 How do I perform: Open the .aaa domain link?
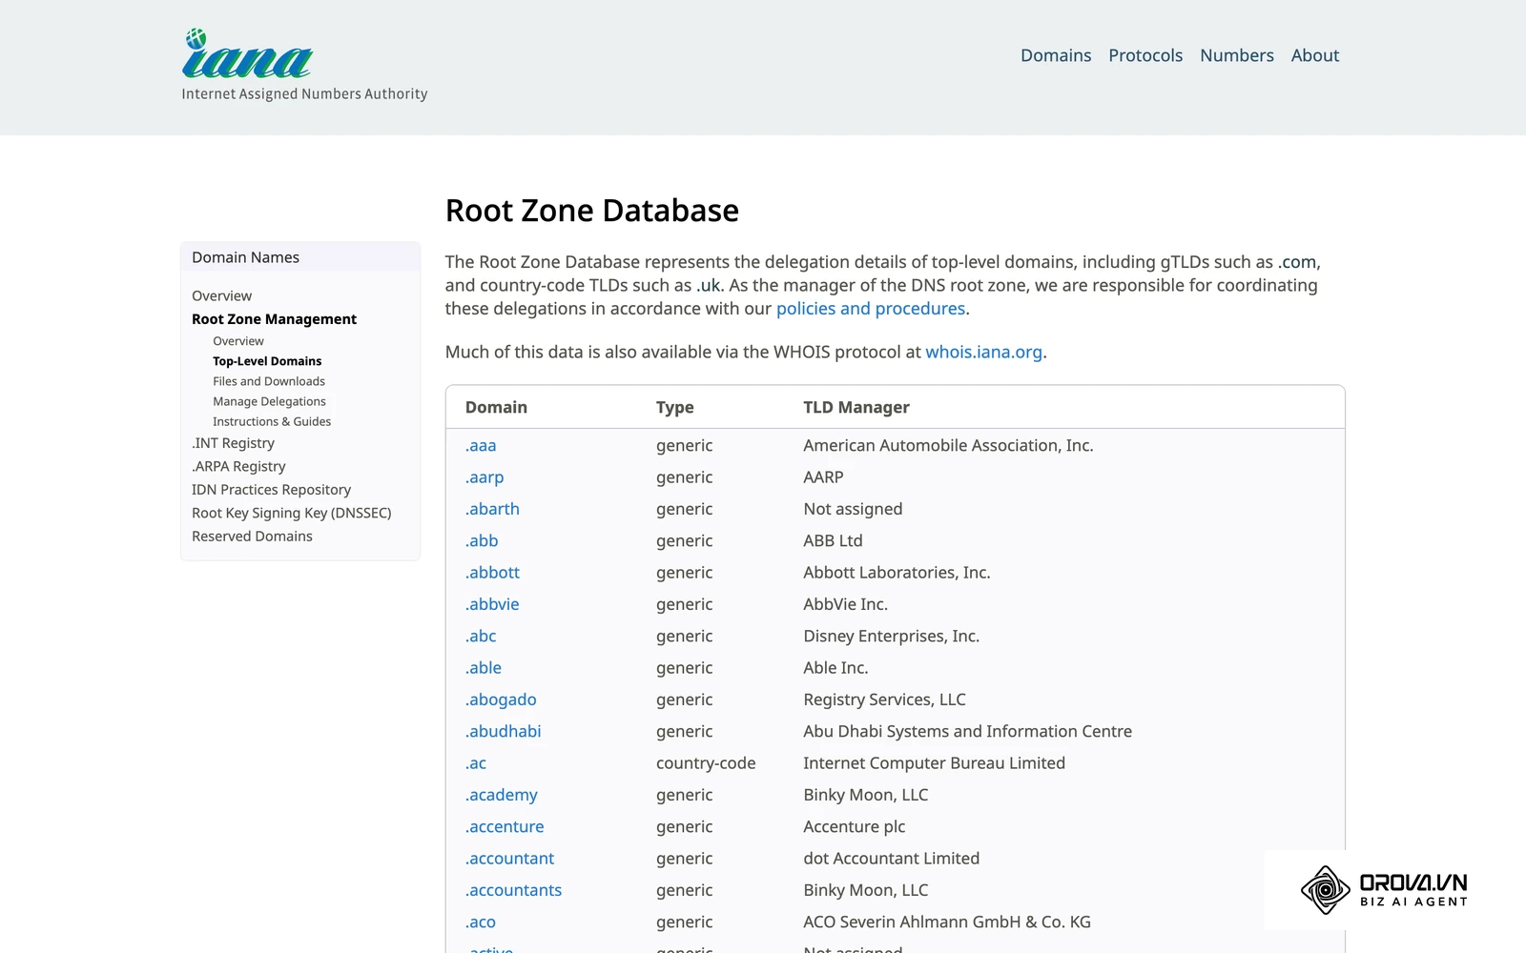tap(481, 445)
